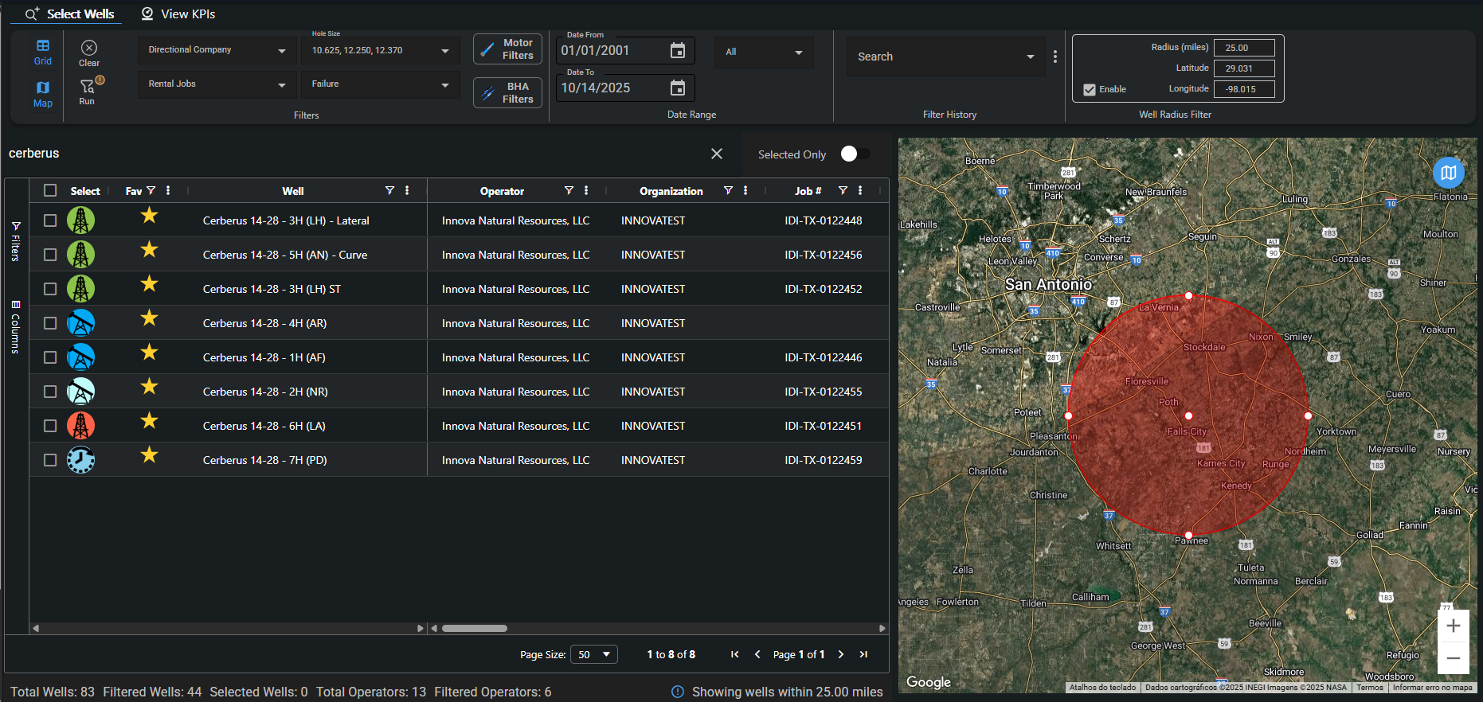Viewport: 1483px width, 702px height.
Task: Click the BHA Filters button
Action: coord(507,93)
